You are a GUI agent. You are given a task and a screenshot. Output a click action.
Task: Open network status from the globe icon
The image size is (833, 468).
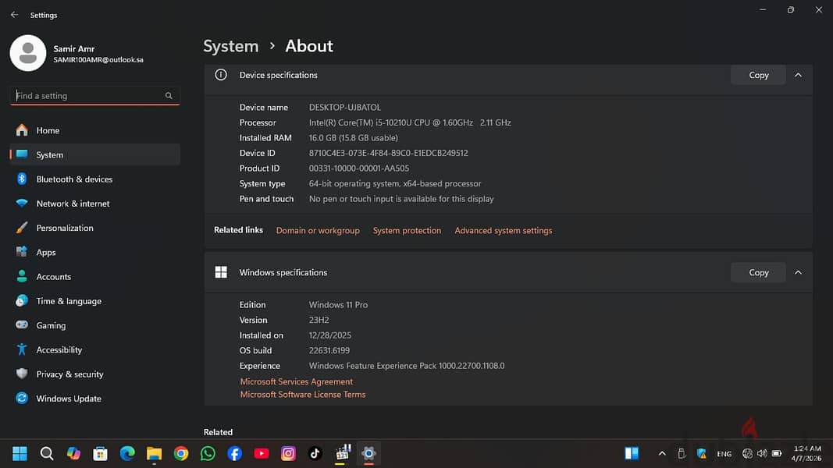point(747,454)
